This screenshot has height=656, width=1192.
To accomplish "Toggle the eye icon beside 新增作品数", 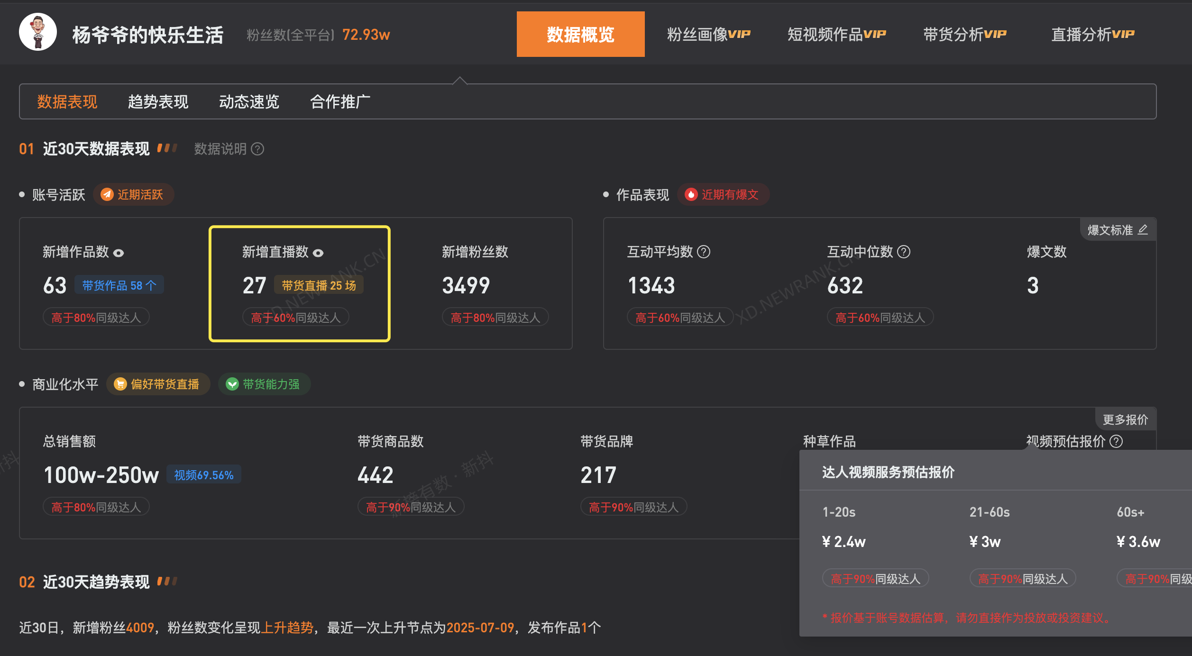I will (x=119, y=253).
